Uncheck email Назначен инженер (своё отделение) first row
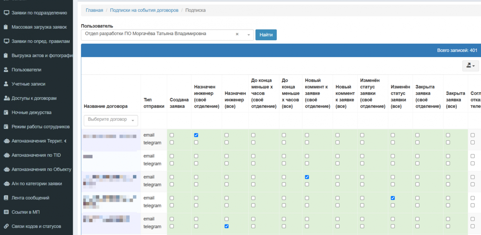This screenshot has height=235, width=481. tap(196, 135)
